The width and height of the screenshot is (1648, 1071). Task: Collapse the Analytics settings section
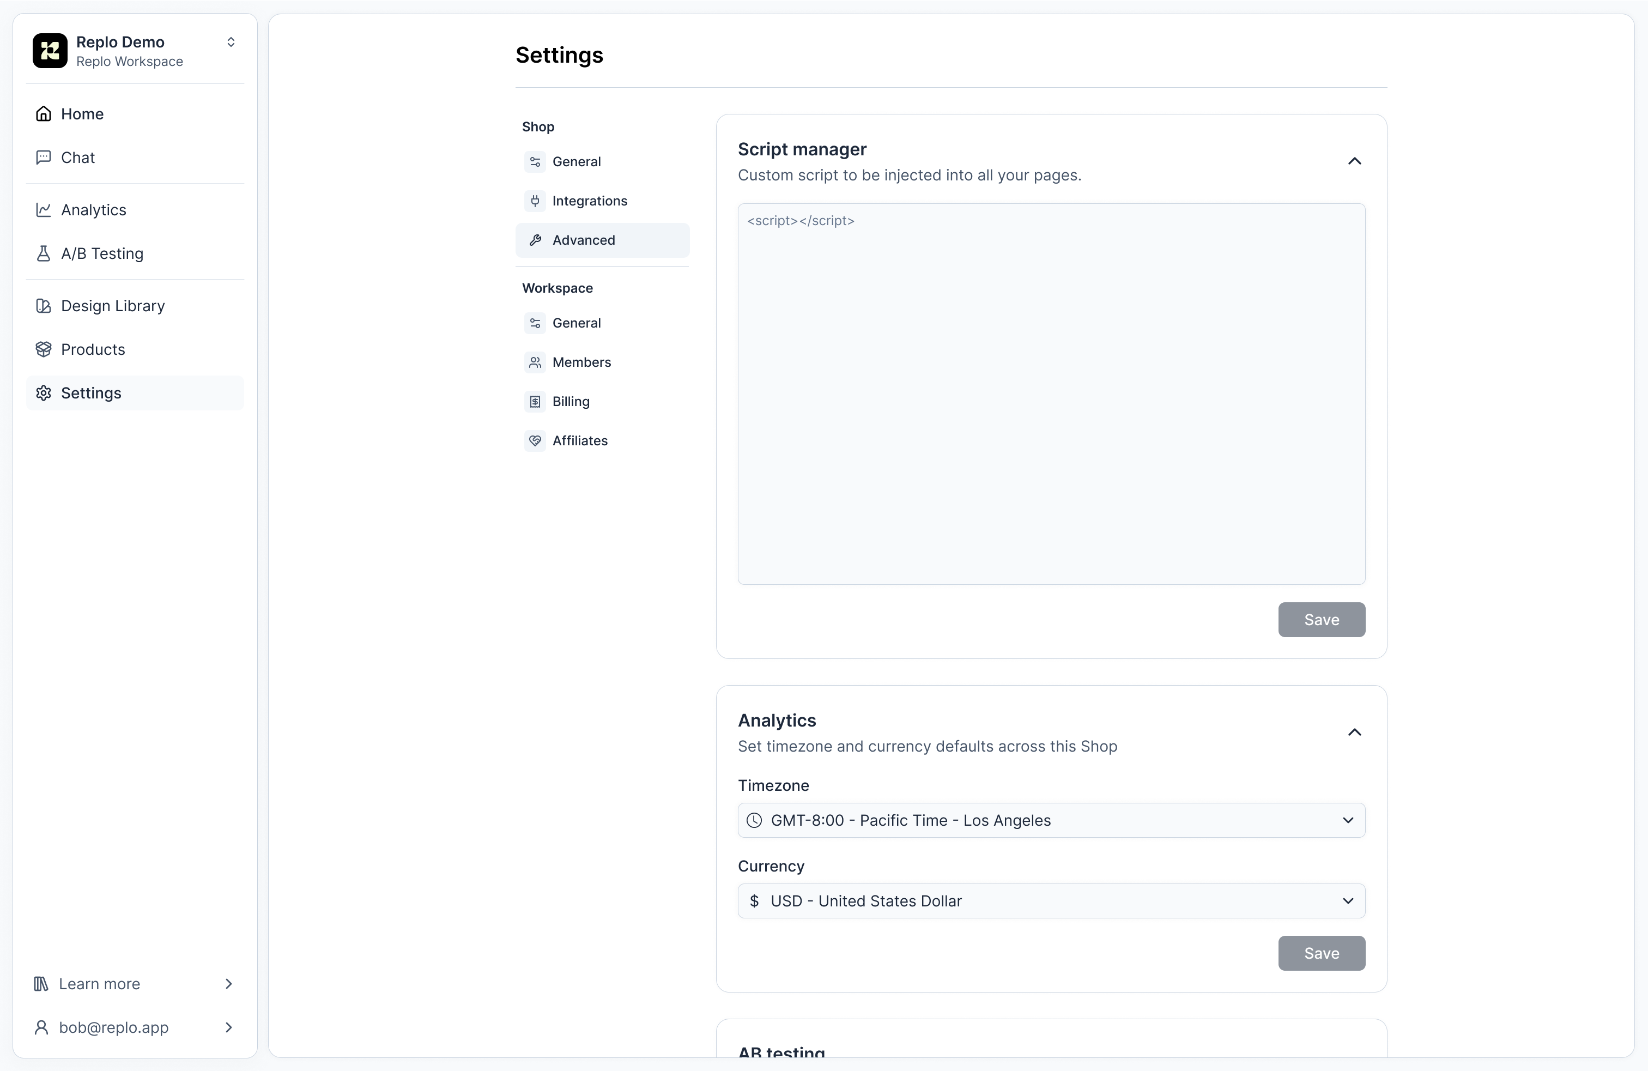(x=1354, y=732)
